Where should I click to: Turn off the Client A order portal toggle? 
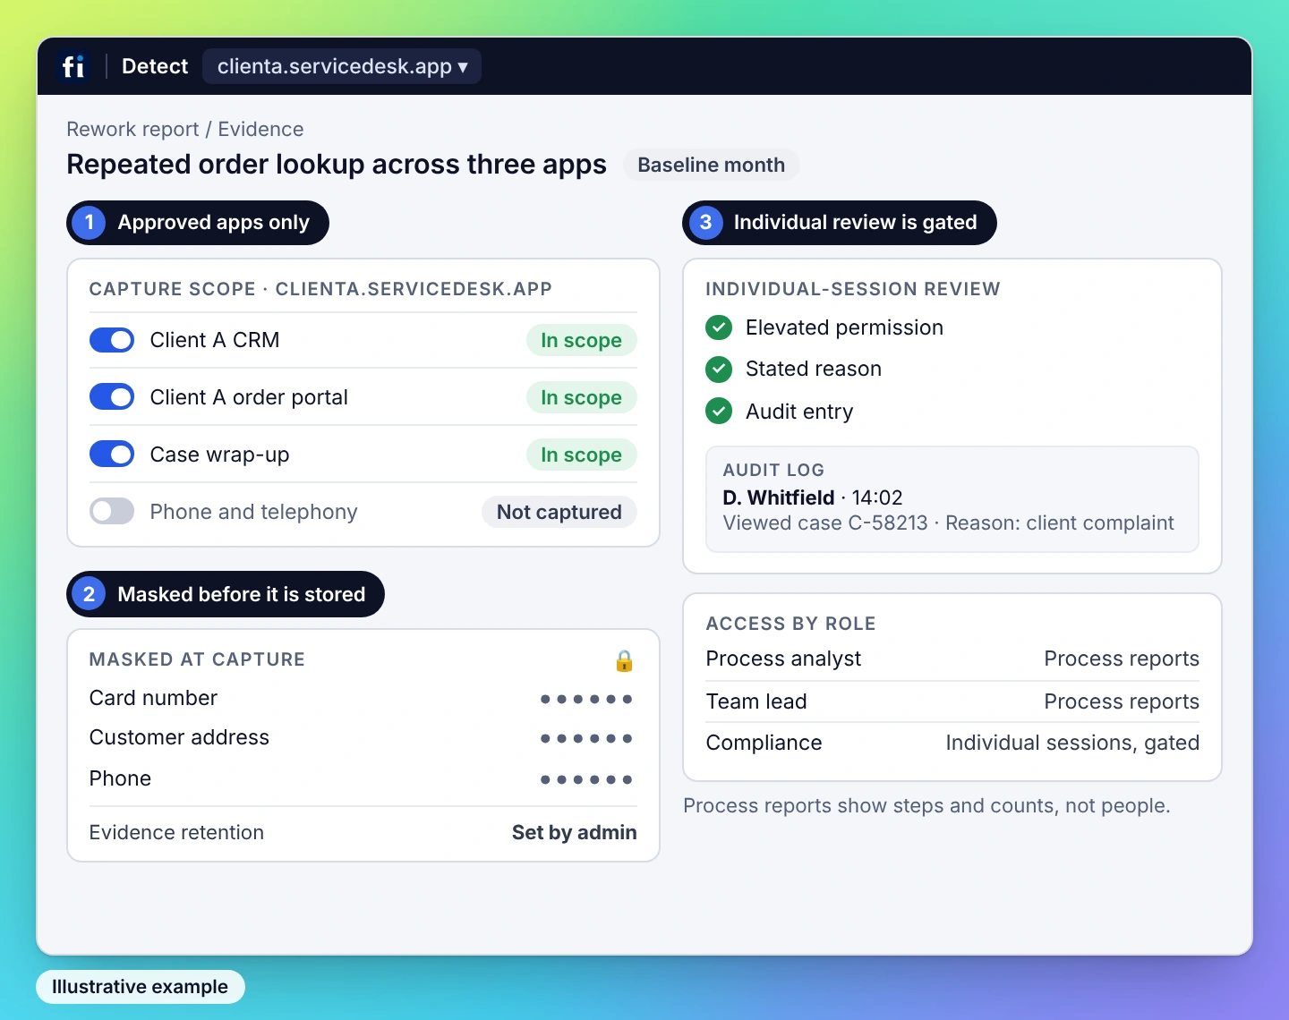[x=112, y=397]
